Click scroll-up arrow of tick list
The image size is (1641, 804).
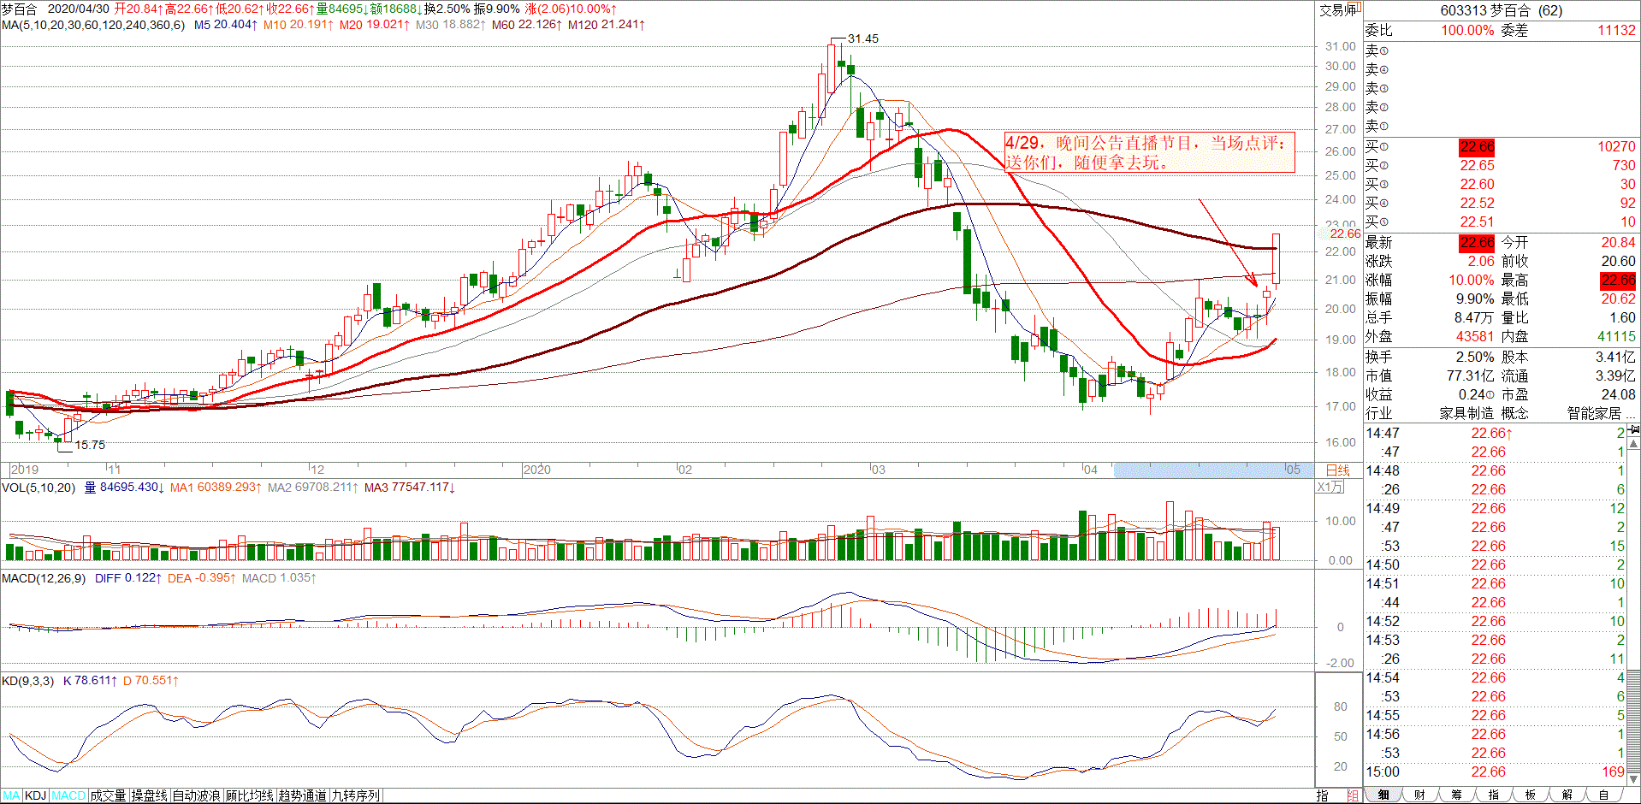tap(1633, 444)
